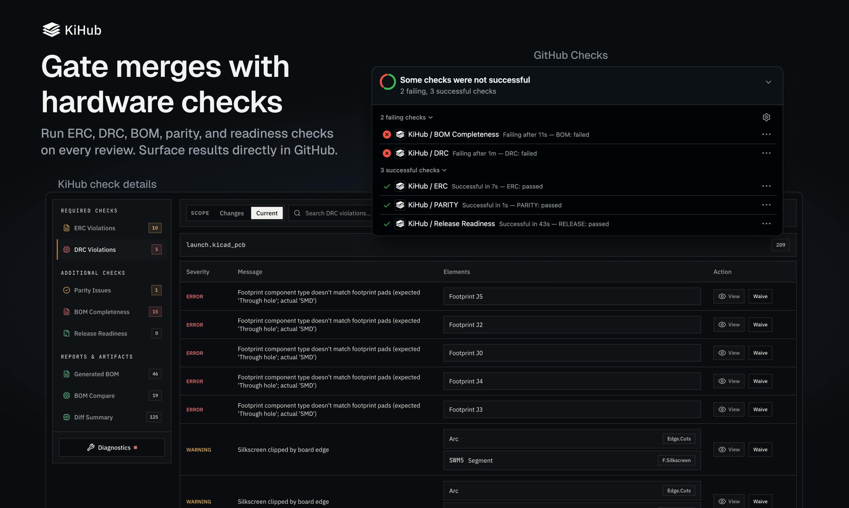Waive the Footprint J3 error

pos(760,409)
